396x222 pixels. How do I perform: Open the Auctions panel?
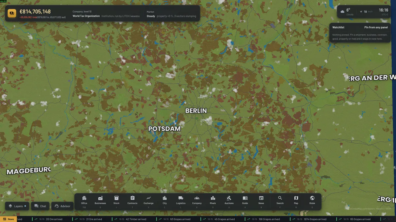[229, 201]
